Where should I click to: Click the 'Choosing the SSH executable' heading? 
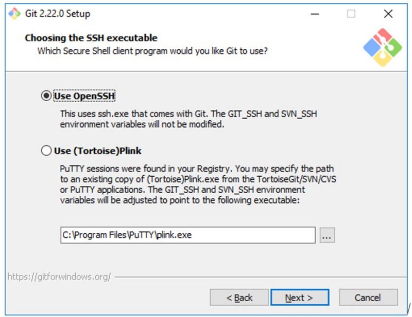91,38
